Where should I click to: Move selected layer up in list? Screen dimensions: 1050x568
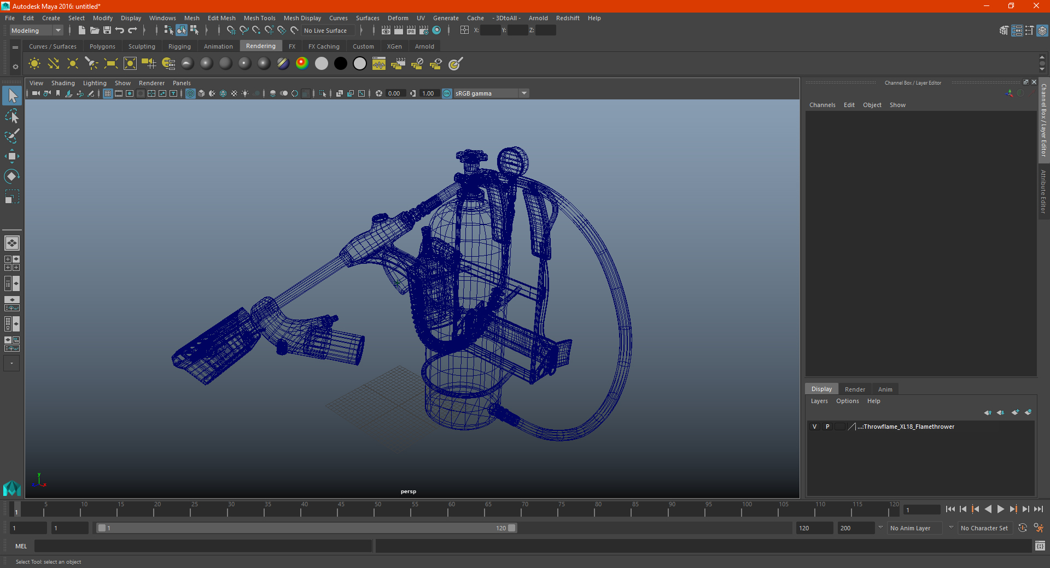tap(988, 412)
